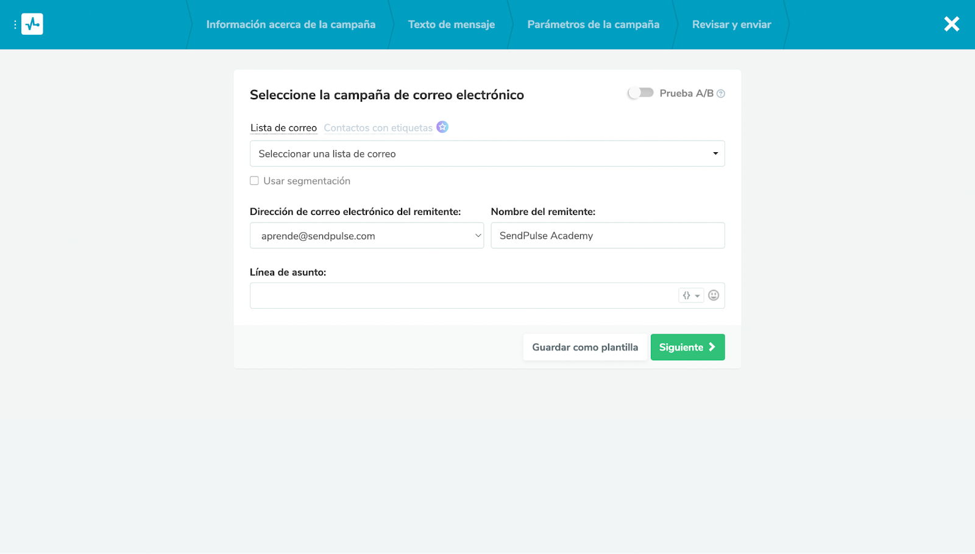Close the campaign wizard with X
The image size is (975, 554).
click(x=951, y=24)
